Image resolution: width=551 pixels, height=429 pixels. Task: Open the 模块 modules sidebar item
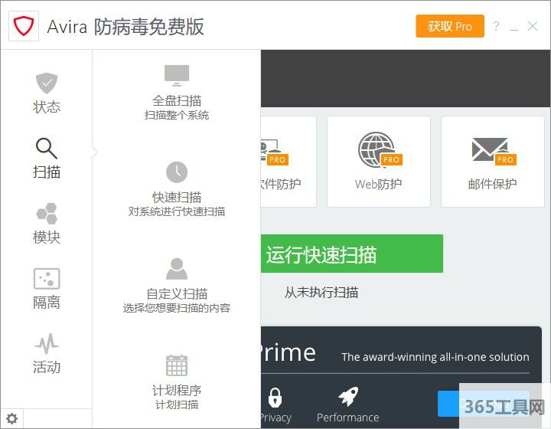click(47, 224)
